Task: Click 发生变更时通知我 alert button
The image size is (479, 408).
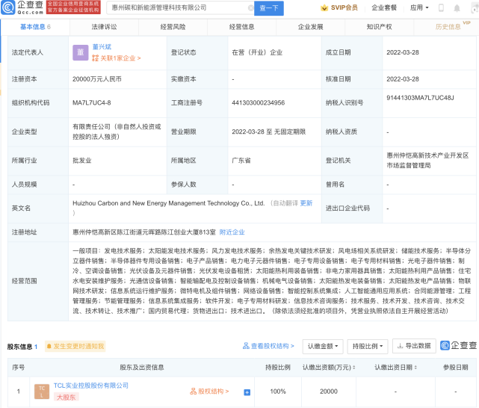Action: [75, 346]
